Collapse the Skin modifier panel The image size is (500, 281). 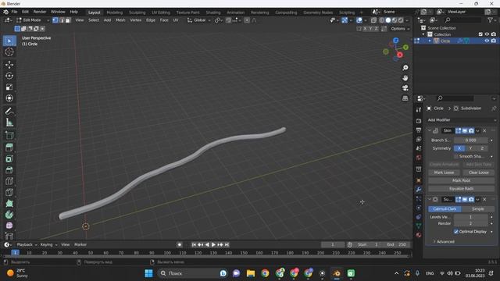(x=430, y=130)
